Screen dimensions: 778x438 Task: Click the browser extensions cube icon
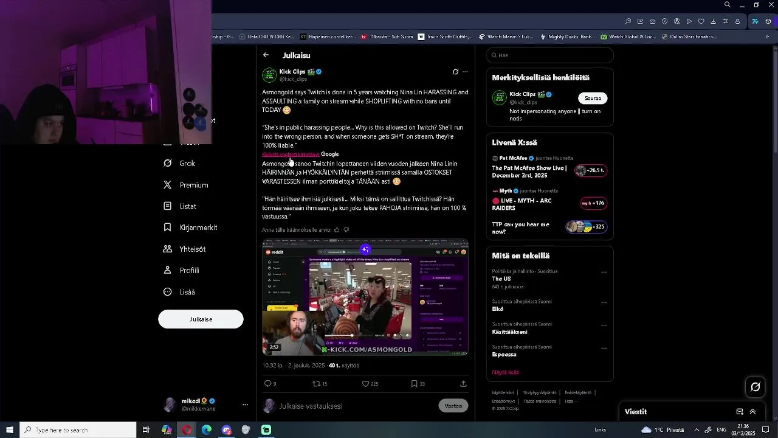(x=768, y=21)
